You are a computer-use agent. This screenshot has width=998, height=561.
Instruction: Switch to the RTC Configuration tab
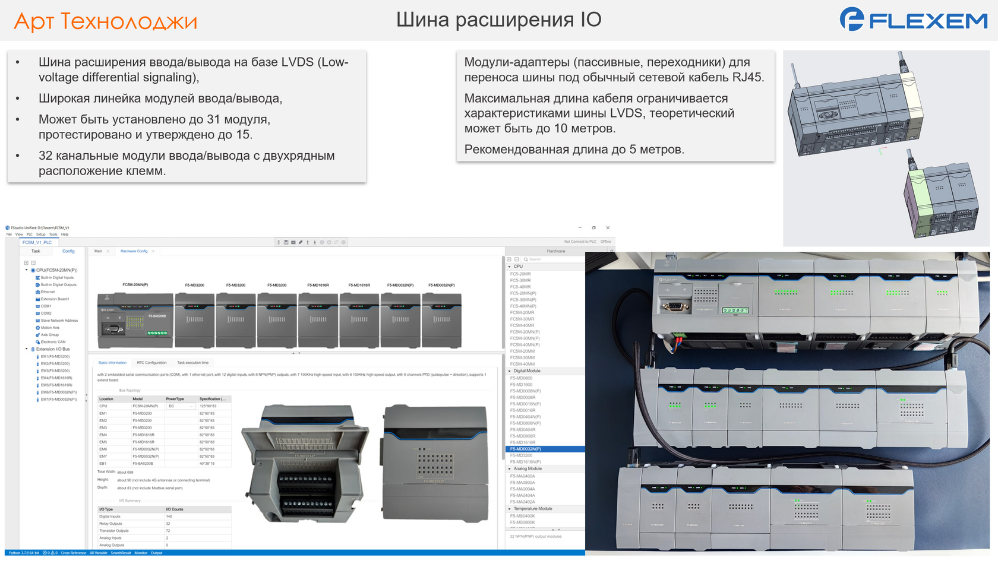point(151,362)
